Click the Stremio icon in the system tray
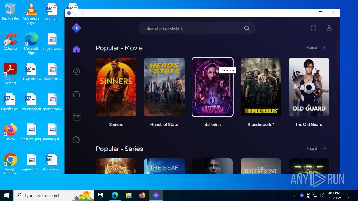This screenshot has height=201, width=358. (x=302, y=195)
